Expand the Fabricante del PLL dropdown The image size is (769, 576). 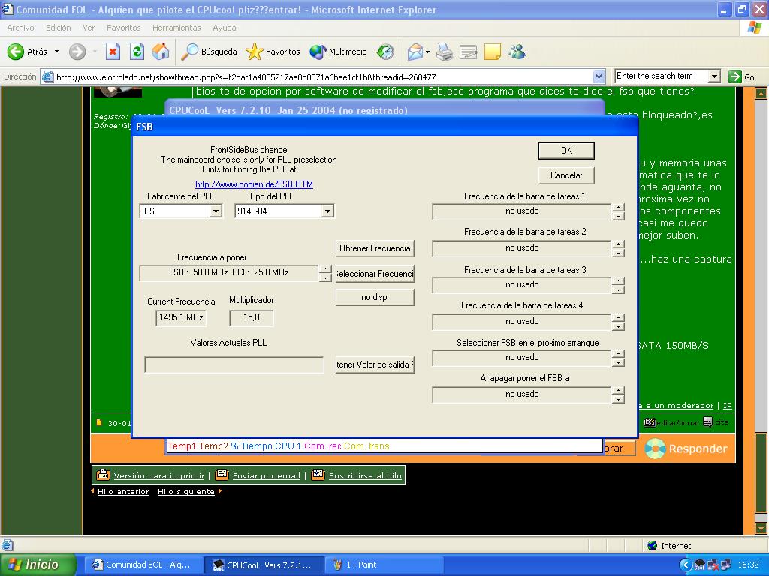point(216,211)
